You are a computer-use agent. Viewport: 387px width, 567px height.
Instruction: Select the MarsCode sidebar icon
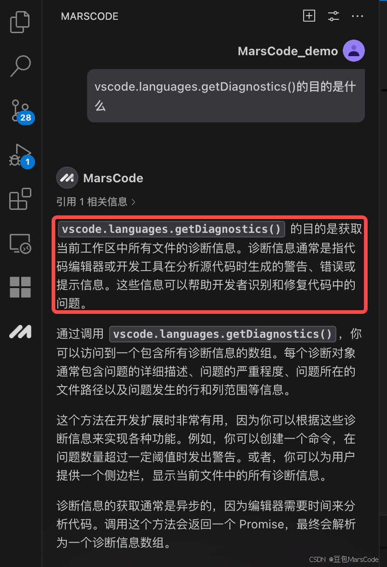20,331
